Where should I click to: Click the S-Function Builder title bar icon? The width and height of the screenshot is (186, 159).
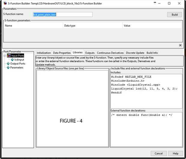pyautogui.click(x=5, y=3)
